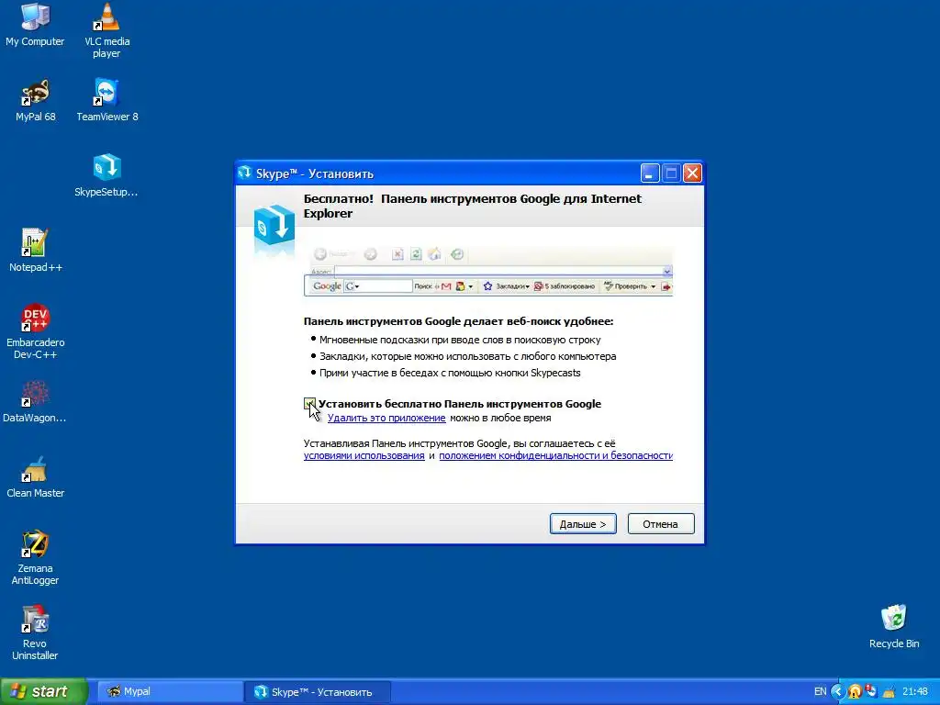Click tray icon beside the clock
The image size is (940, 705).
tap(889, 692)
